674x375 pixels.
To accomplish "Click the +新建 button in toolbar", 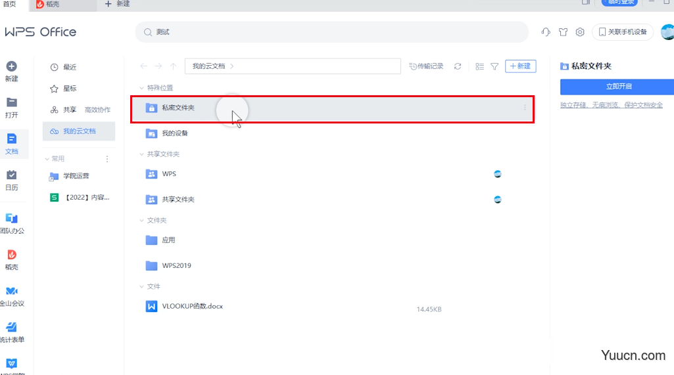I will (x=520, y=66).
